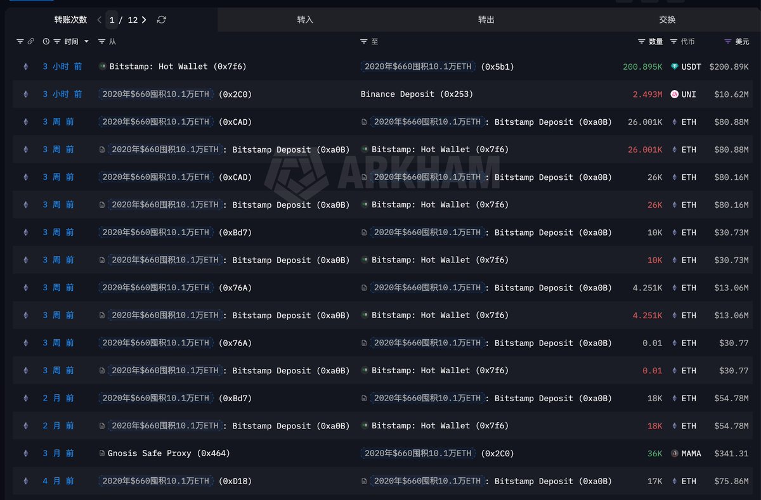The height and width of the screenshot is (500, 761).
Task: Click the Ethereum chain icon on the MAMA row
Action: click(x=26, y=454)
